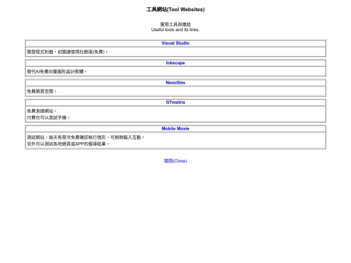This screenshot has width=351, height=263.
Task: Open the Inkscape link
Action: point(175,63)
